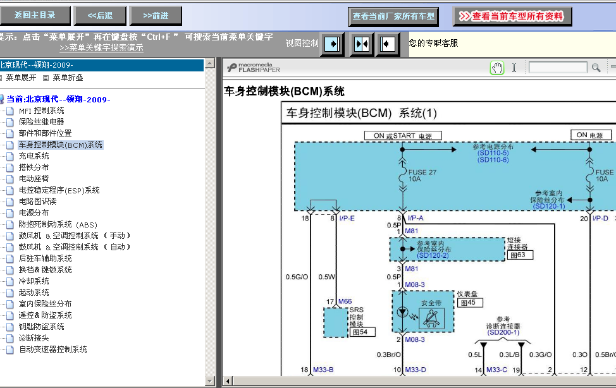Open the 部件和部件位置 tree item
Viewport: 616px width, 388px height.
pyautogui.click(x=45, y=133)
